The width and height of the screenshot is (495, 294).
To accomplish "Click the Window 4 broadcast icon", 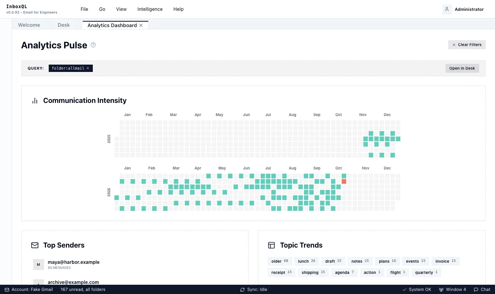I will click(x=441, y=289).
